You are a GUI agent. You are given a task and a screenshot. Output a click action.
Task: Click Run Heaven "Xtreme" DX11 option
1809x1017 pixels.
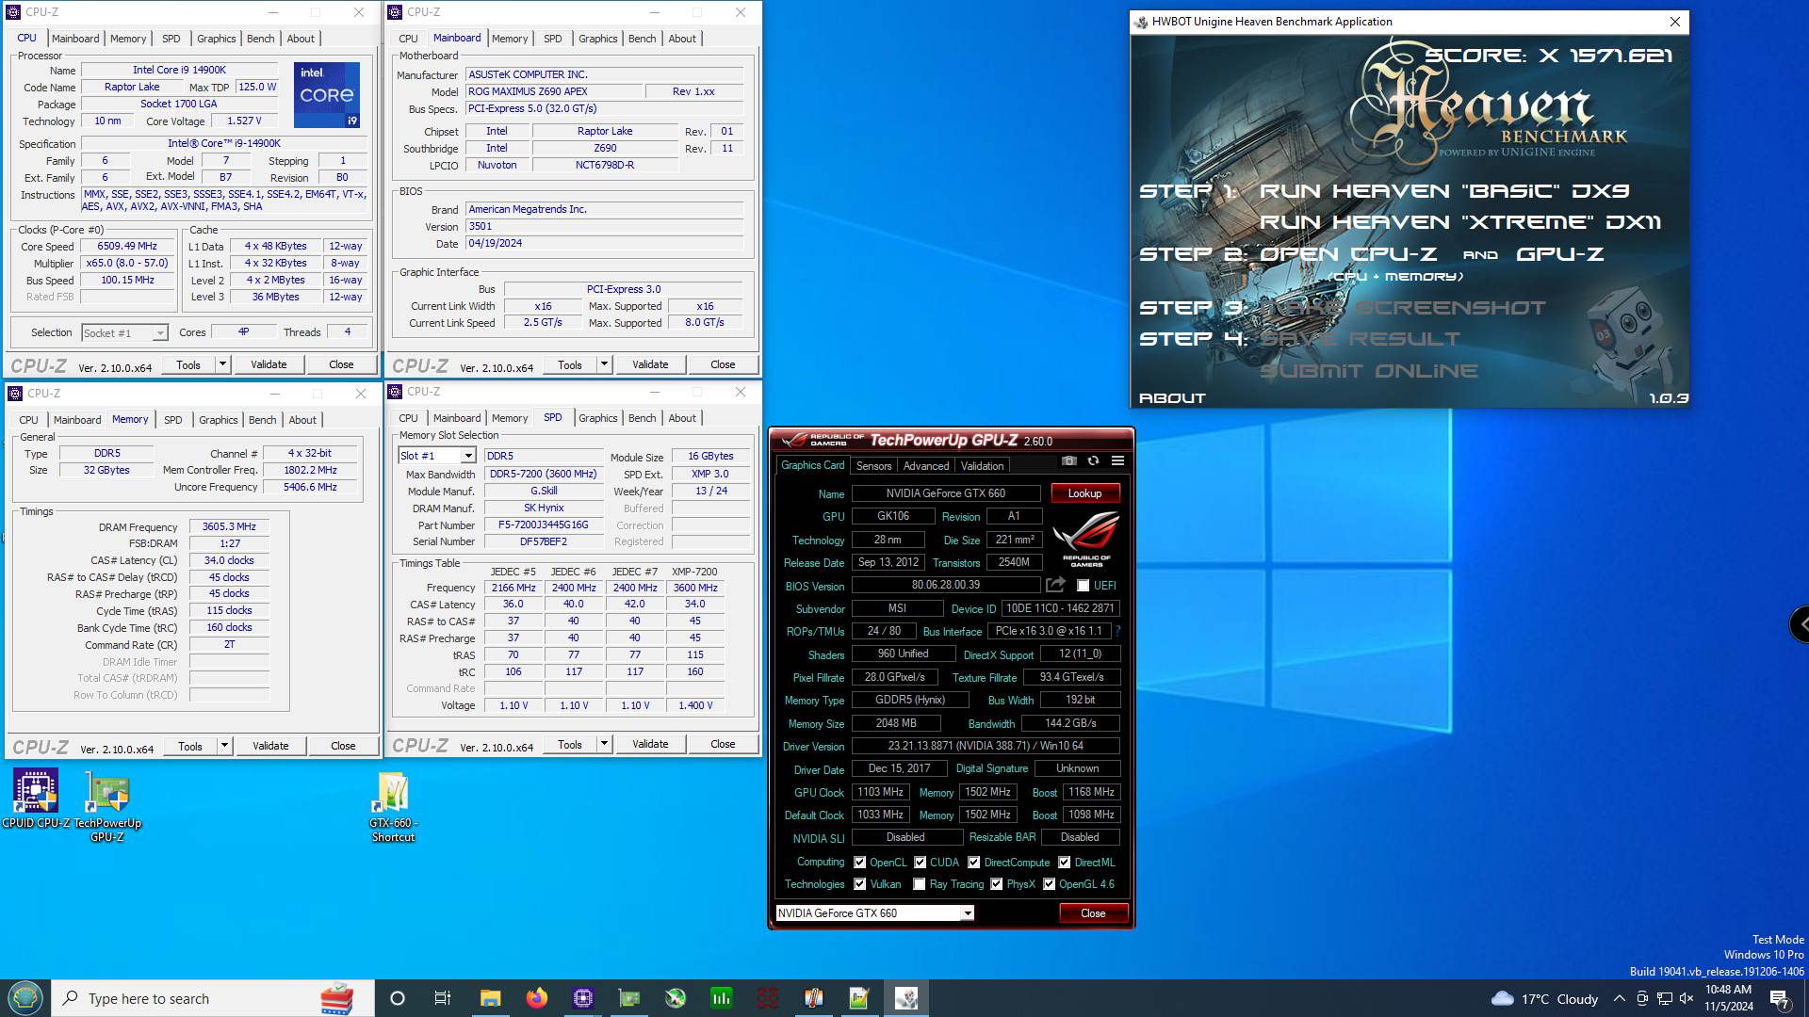[1459, 222]
